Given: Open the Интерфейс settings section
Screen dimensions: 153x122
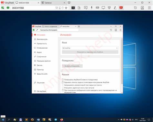Looking at the screenshot, I should pyautogui.click(x=45, y=35).
